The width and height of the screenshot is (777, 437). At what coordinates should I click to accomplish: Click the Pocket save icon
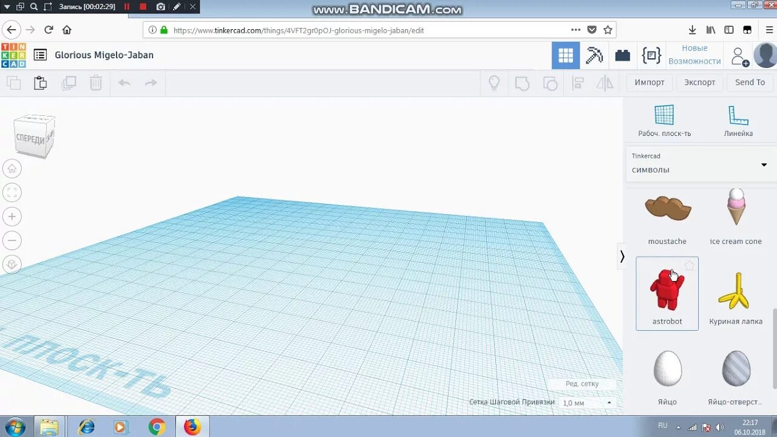click(592, 30)
